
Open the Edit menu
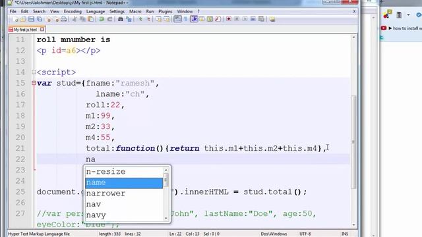(24, 12)
